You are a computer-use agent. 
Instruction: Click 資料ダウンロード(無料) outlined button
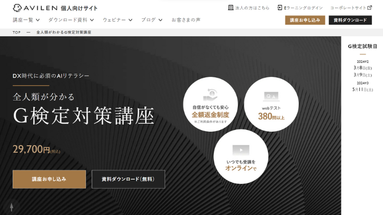[128, 179]
